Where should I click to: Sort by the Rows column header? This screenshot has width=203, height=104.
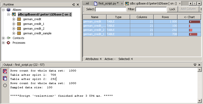(x=166, y=17)
